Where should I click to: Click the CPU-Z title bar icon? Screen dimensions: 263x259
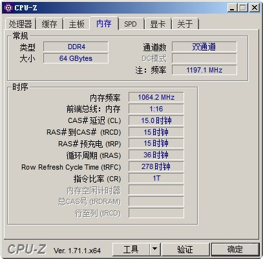tap(8, 8)
